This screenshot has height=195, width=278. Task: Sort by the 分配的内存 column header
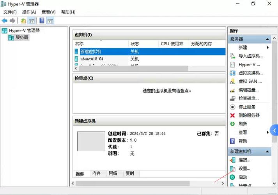coord(207,44)
